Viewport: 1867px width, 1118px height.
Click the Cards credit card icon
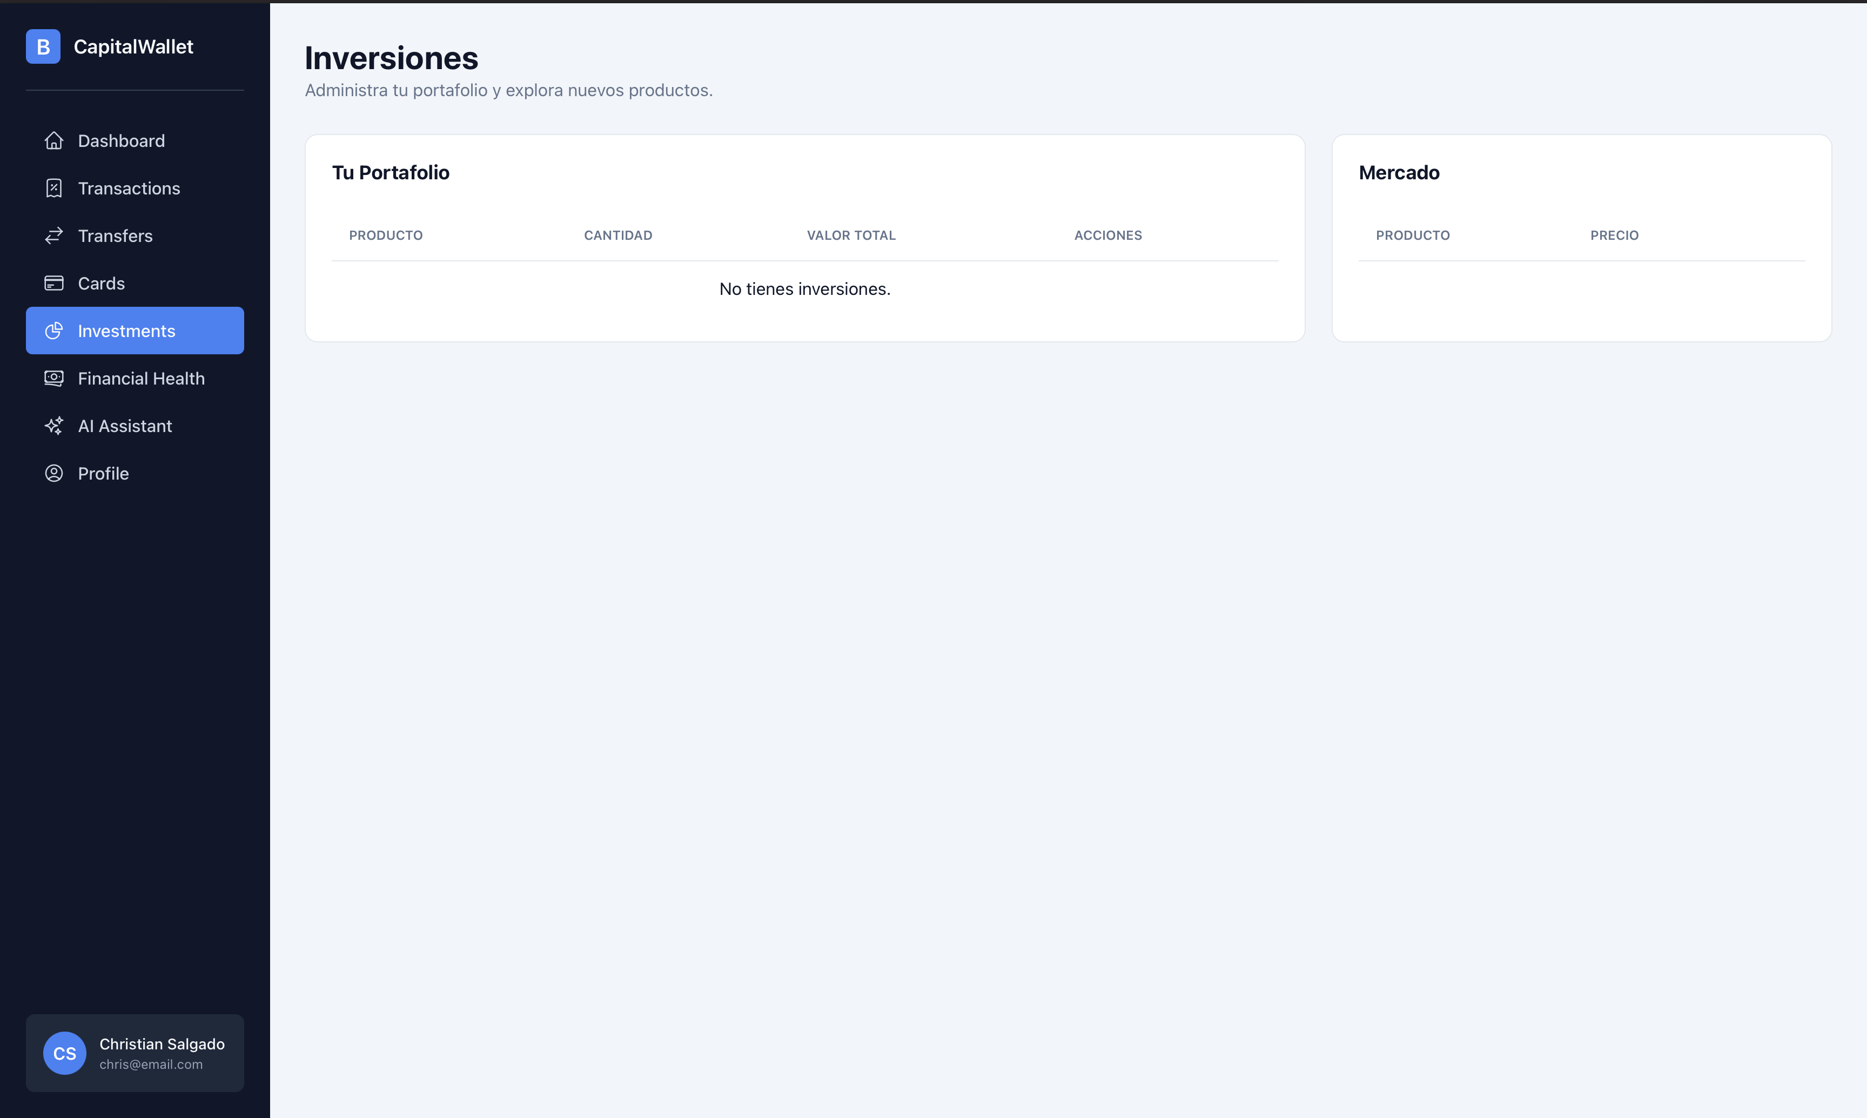click(53, 283)
